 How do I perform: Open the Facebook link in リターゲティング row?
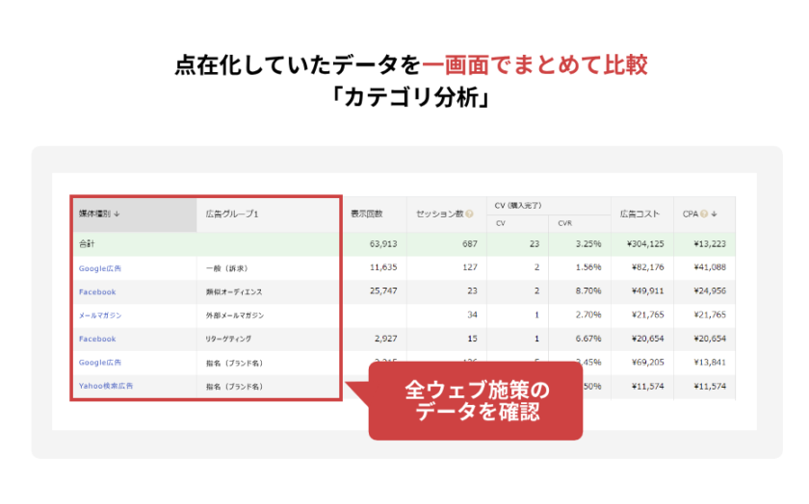[x=97, y=339]
